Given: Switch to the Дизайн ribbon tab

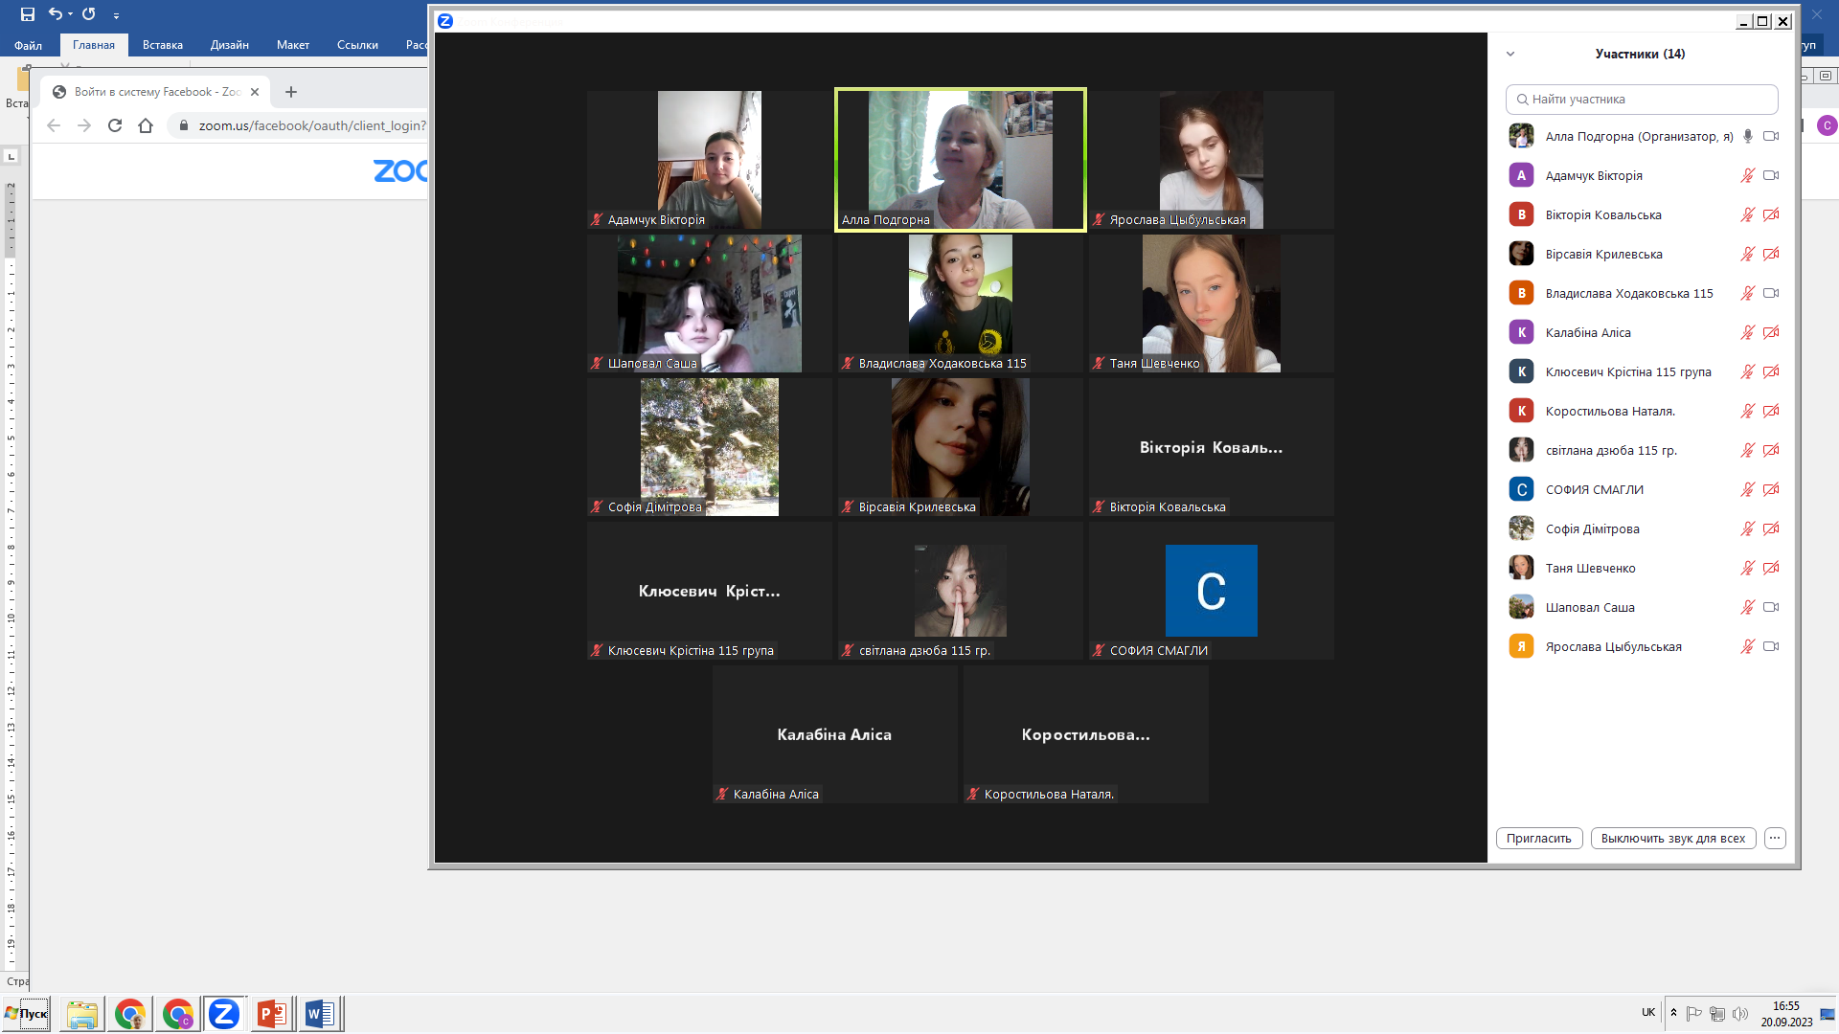Looking at the screenshot, I should point(229,45).
